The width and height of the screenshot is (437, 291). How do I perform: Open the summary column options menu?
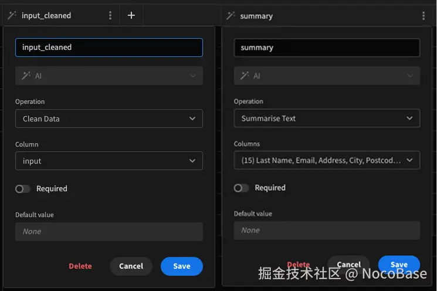coord(424,16)
